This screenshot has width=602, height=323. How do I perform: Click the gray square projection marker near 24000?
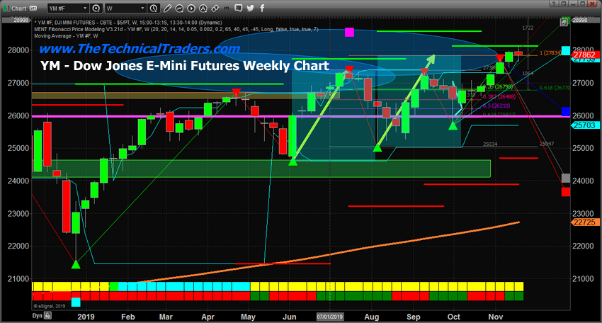pos(566,178)
